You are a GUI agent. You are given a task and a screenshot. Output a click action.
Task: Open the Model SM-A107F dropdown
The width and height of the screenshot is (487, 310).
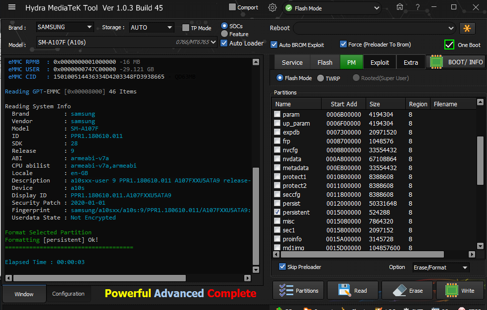(x=126, y=42)
